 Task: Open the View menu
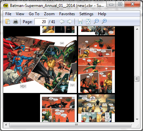[20, 14]
